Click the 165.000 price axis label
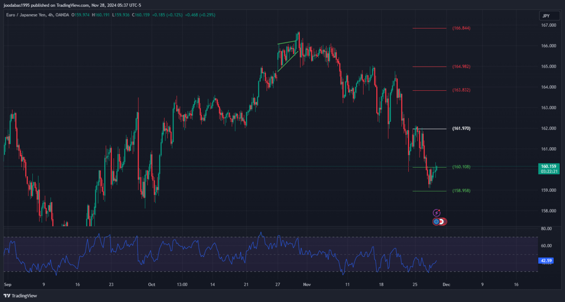This screenshot has width=565, height=302. (549, 67)
